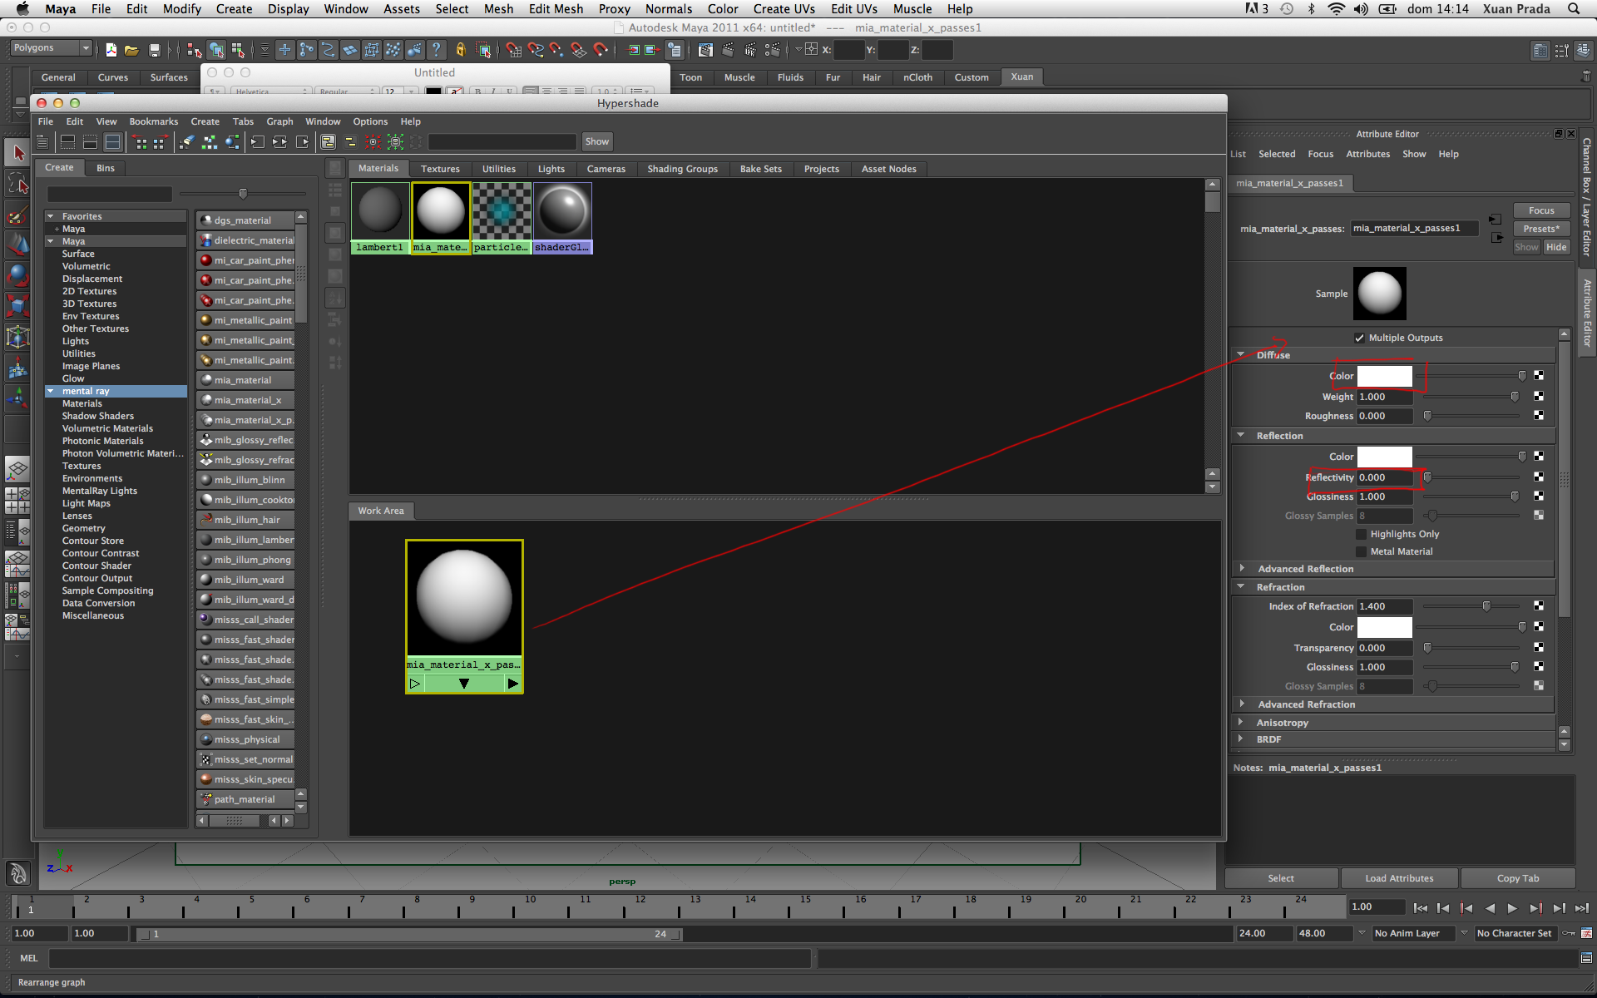Click the Focus button in Attribute Editor
This screenshot has width=1597, height=998.
tap(1540, 210)
